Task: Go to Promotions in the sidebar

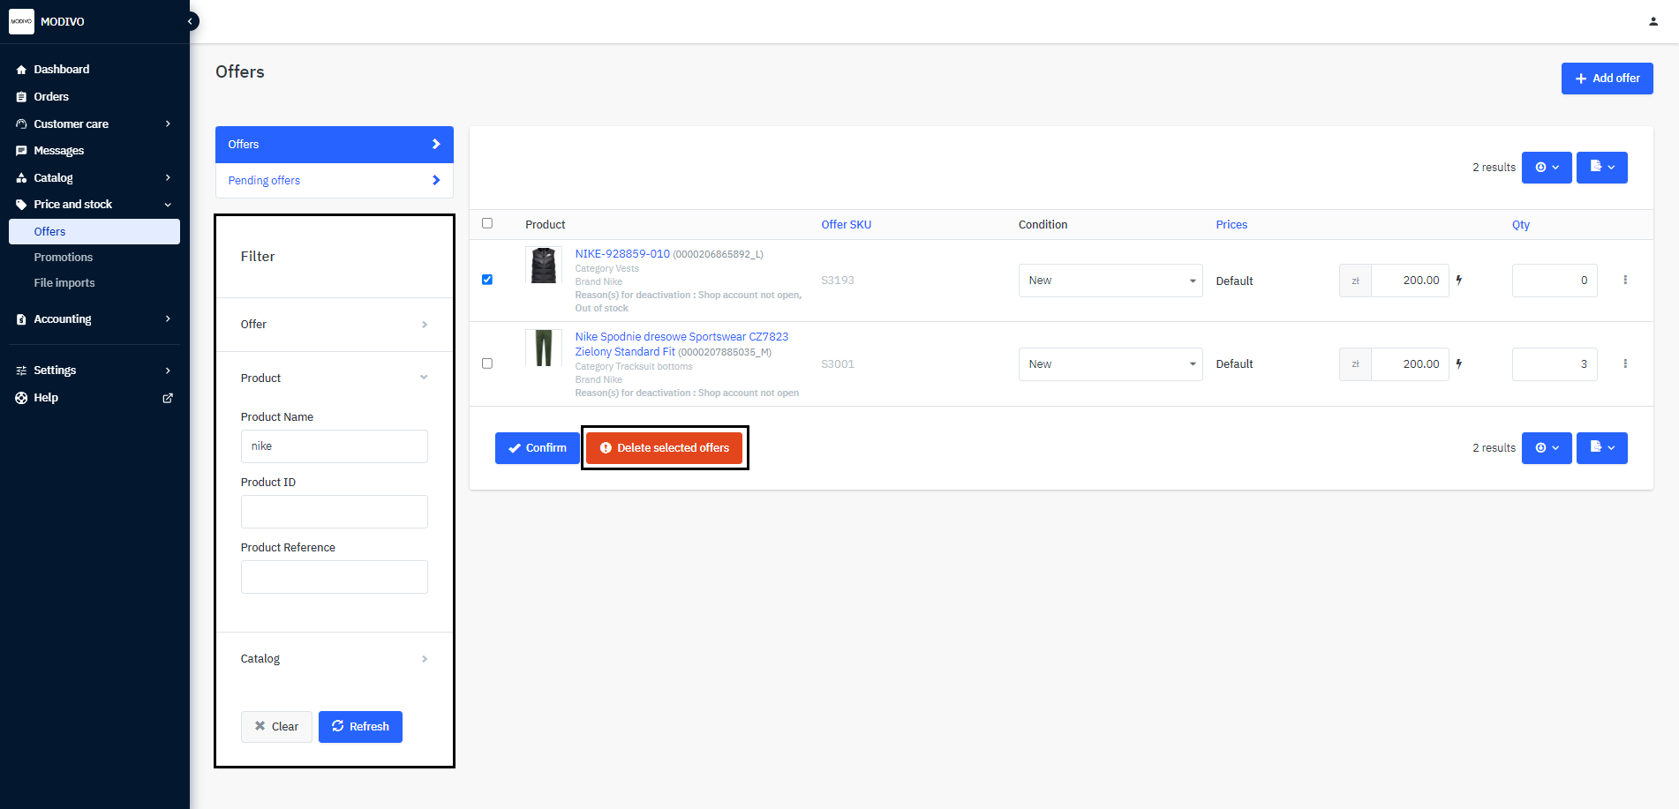Action: [x=64, y=258]
